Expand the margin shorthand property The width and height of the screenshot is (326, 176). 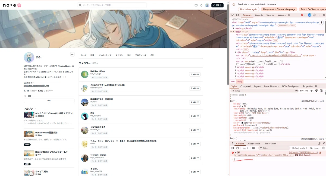coord(243,106)
